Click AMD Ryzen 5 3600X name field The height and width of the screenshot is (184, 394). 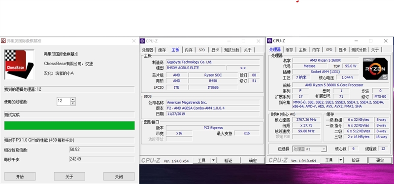[x=326, y=60]
